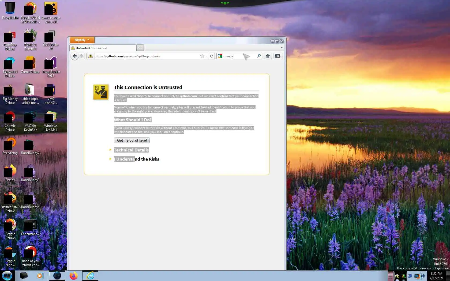
Task: Maximize the Nightly browser window
Action: point(277,41)
